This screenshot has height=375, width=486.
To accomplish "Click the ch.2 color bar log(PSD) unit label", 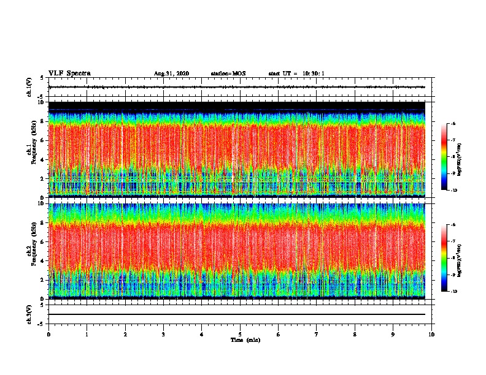I will pyautogui.click(x=460, y=260).
